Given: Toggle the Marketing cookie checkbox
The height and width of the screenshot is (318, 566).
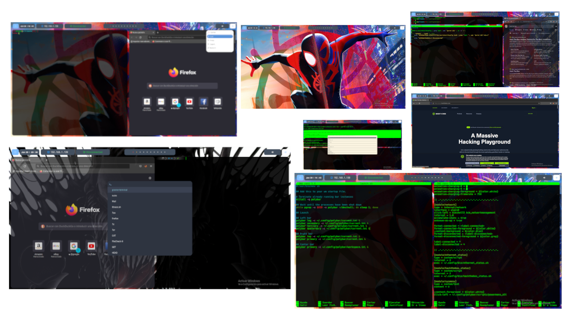Looking at the screenshot, I should point(487,165).
